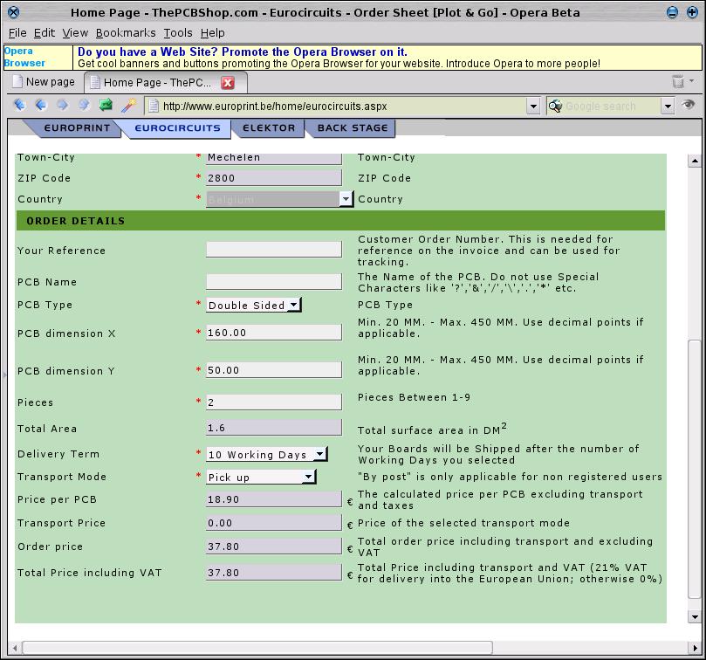Open the PCB Type dropdown
The height and width of the screenshot is (660, 706).
(293, 305)
